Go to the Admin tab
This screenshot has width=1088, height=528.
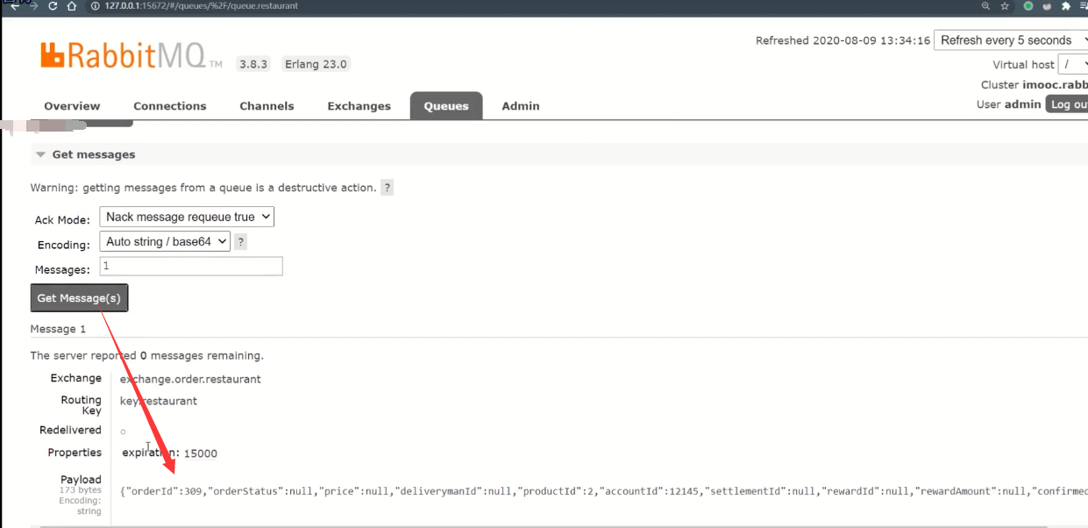pyautogui.click(x=521, y=106)
